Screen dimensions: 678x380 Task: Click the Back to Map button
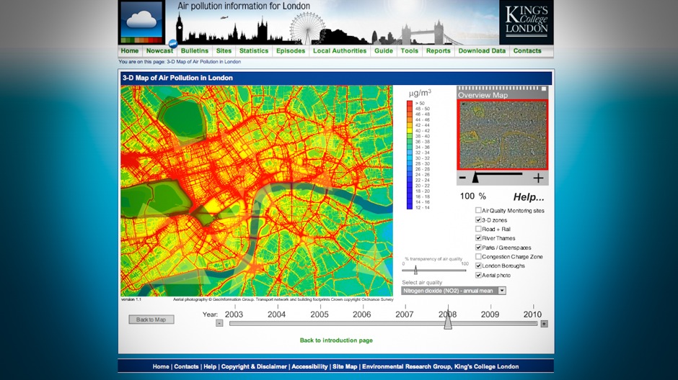tap(151, 320)
